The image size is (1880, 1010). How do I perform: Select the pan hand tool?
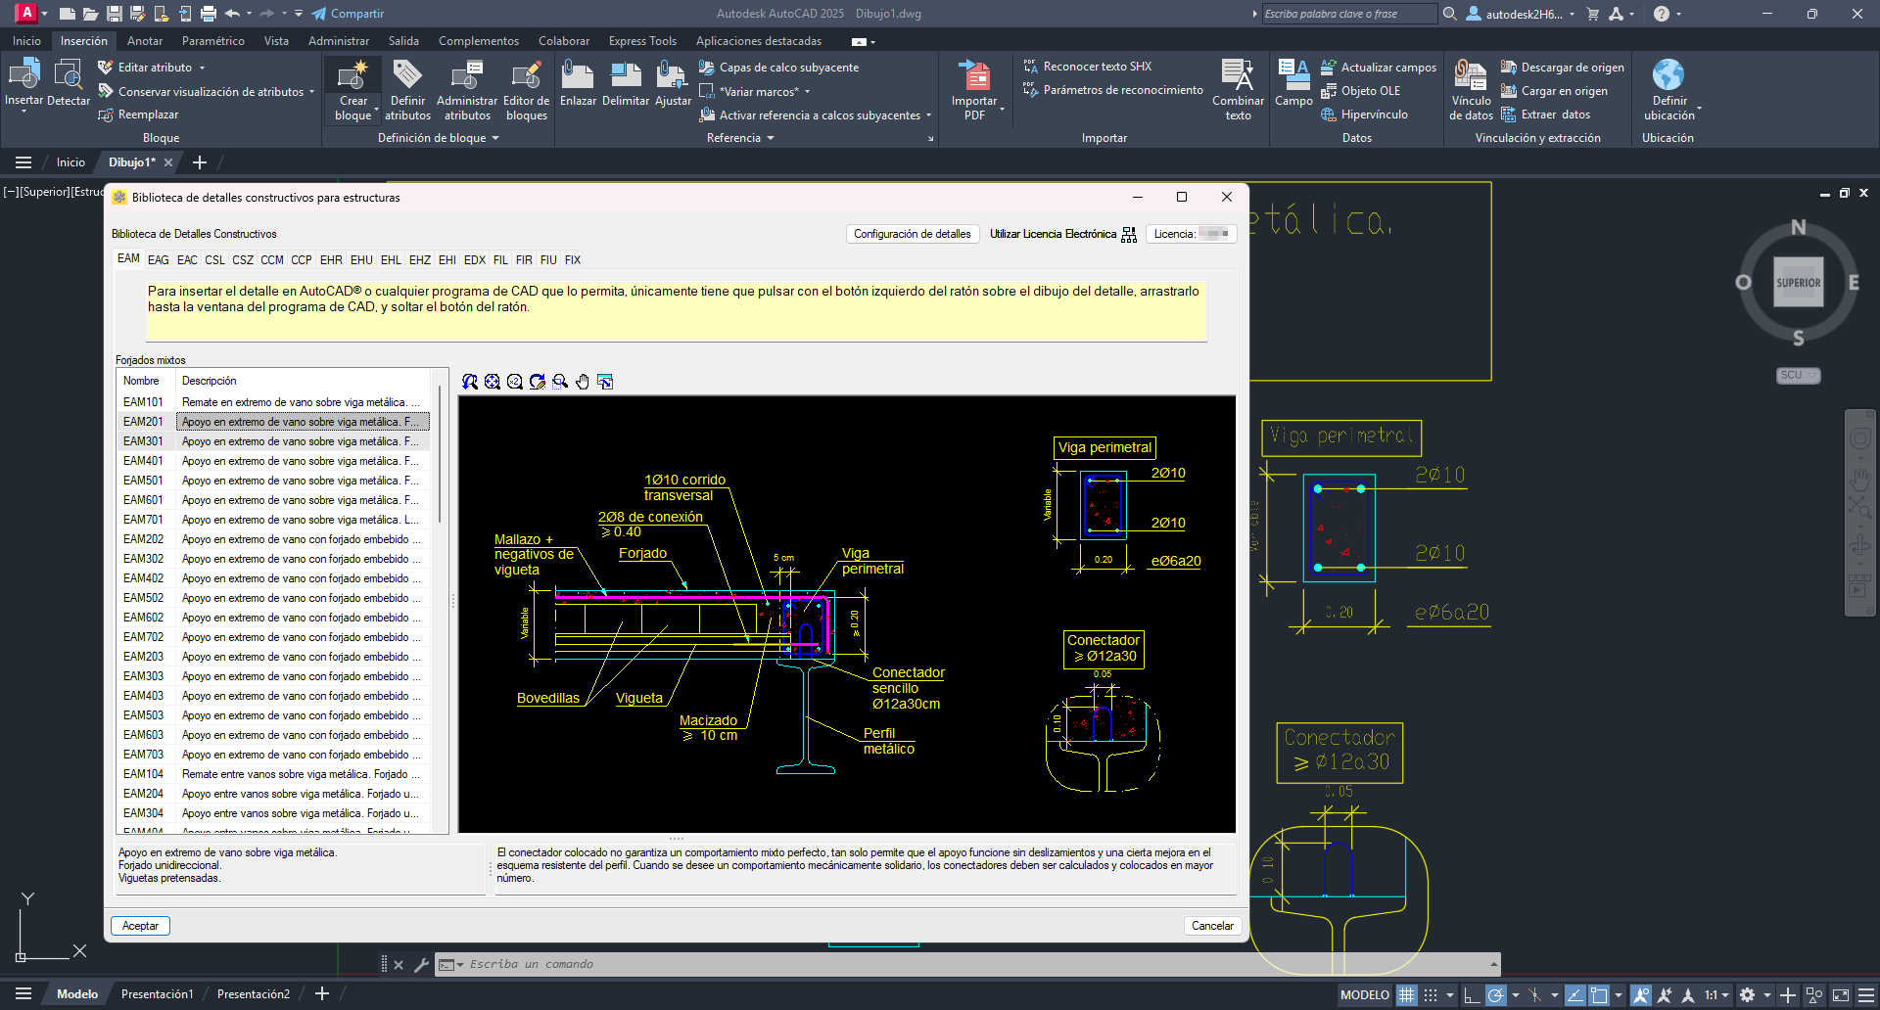[583, 382]
